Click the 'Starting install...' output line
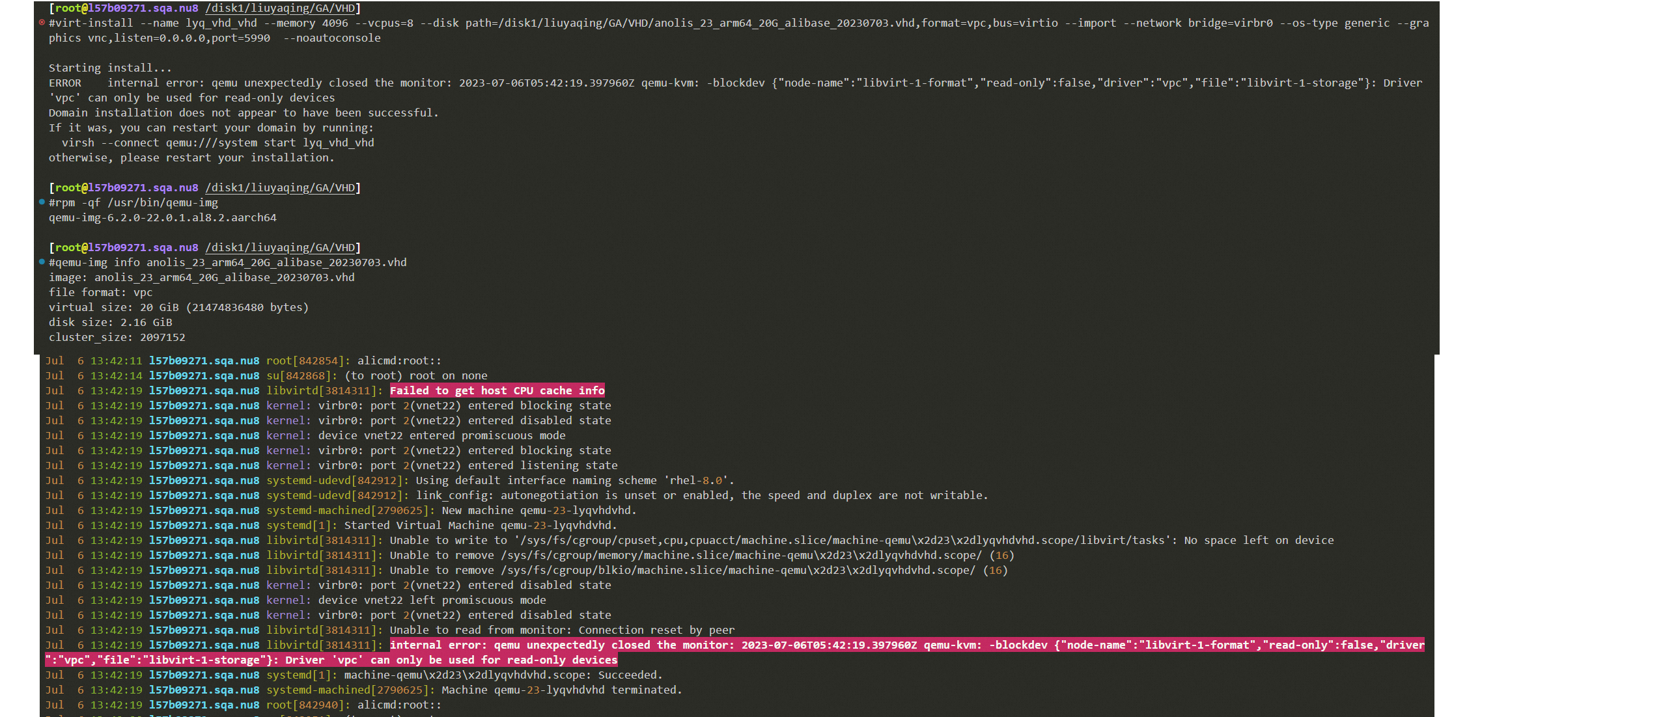Viewport: 1663px width, 717px height. pos(110,68)
